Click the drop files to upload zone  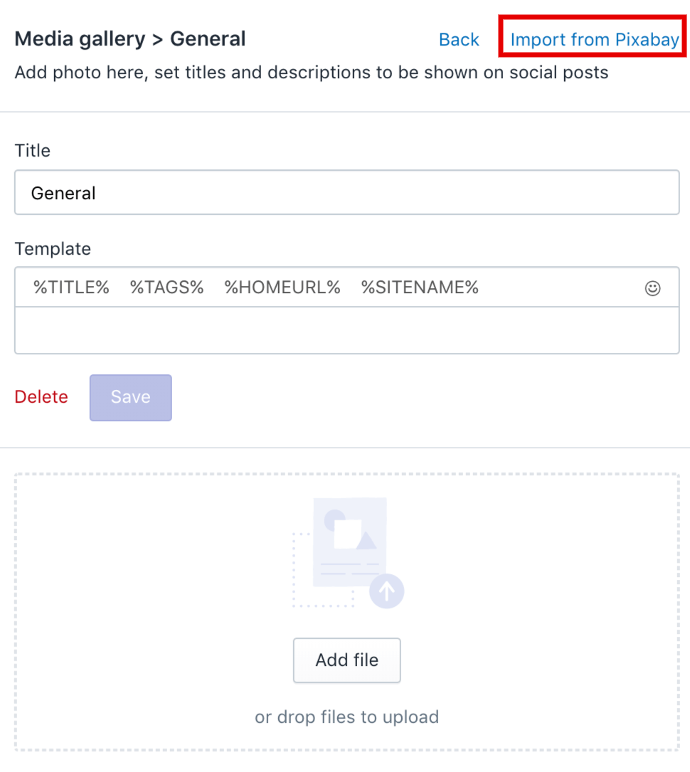[347, 612]
